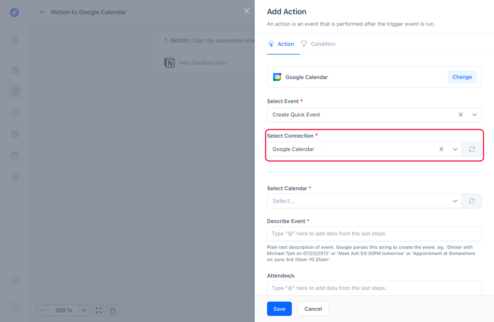
Task: Refresh the Google Calendar connection list
Action: (x=471, y=149)
